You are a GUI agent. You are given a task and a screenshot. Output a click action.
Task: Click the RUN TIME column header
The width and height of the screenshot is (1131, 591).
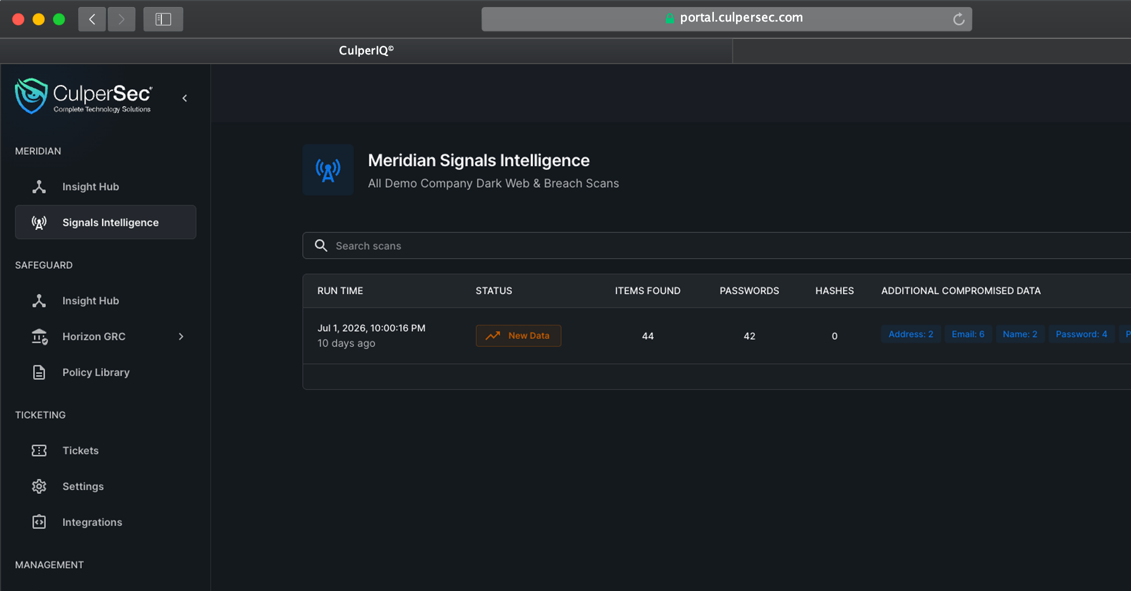pyautogui.click(x=340, y=291)
